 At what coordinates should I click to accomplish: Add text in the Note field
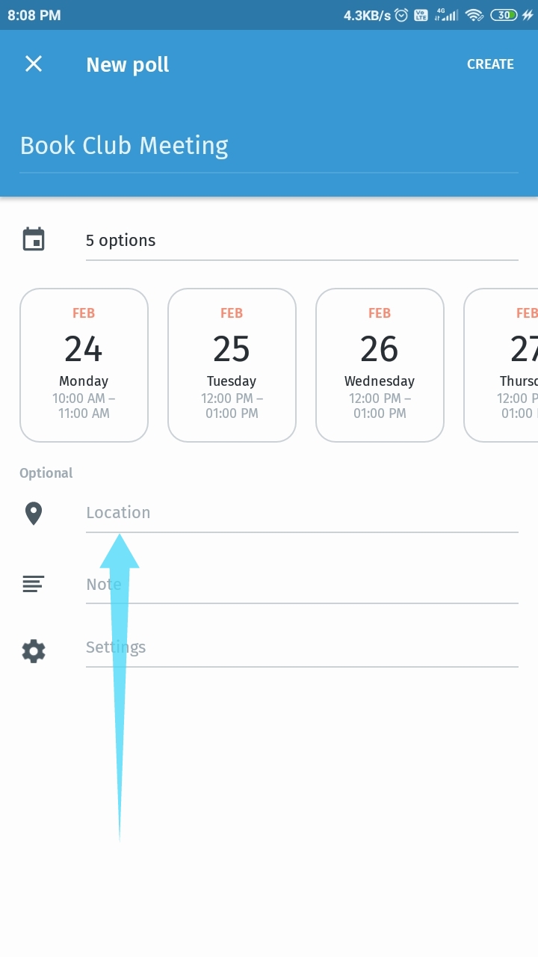pos(302,584)
